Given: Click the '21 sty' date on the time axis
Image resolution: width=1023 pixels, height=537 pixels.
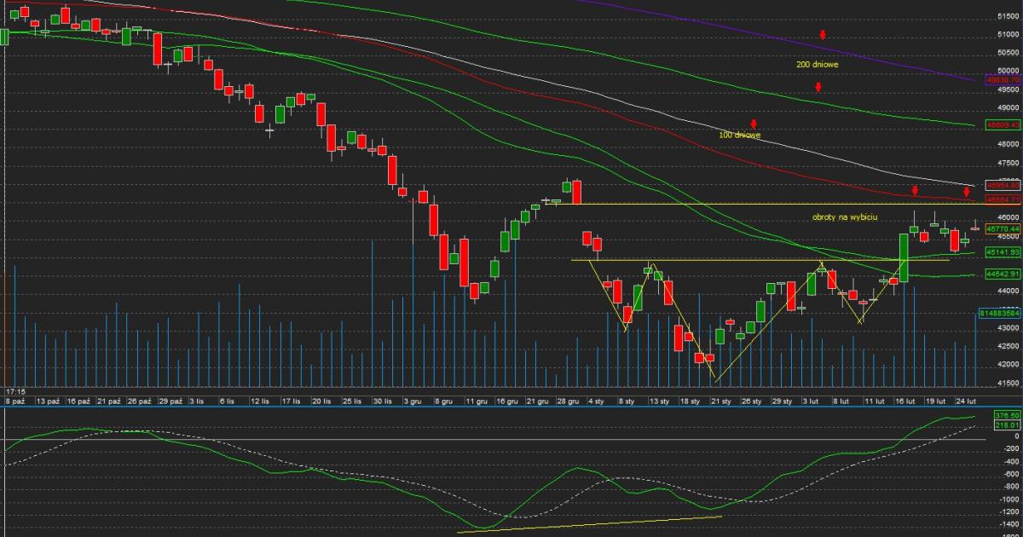Looking at the screenshot, I should tap(721, 401).
